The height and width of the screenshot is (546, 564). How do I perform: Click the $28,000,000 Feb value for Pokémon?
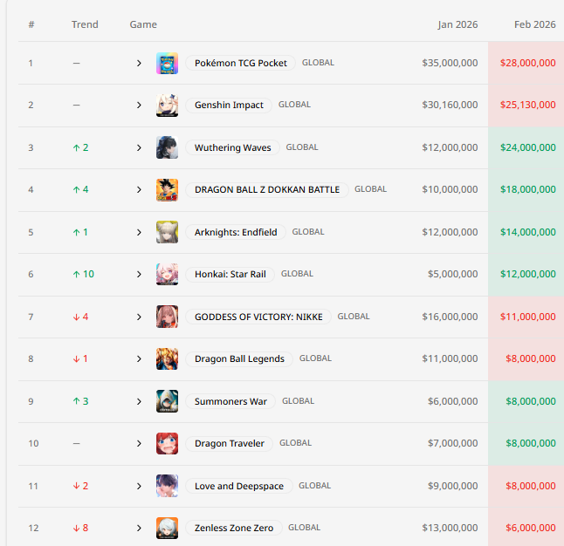click(527, 63)
